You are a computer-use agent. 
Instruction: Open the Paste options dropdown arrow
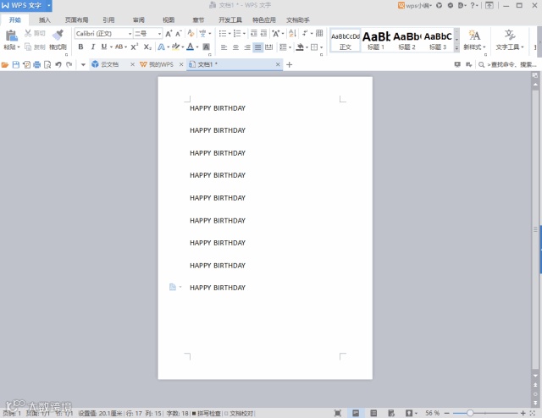[x=19, y=47]
